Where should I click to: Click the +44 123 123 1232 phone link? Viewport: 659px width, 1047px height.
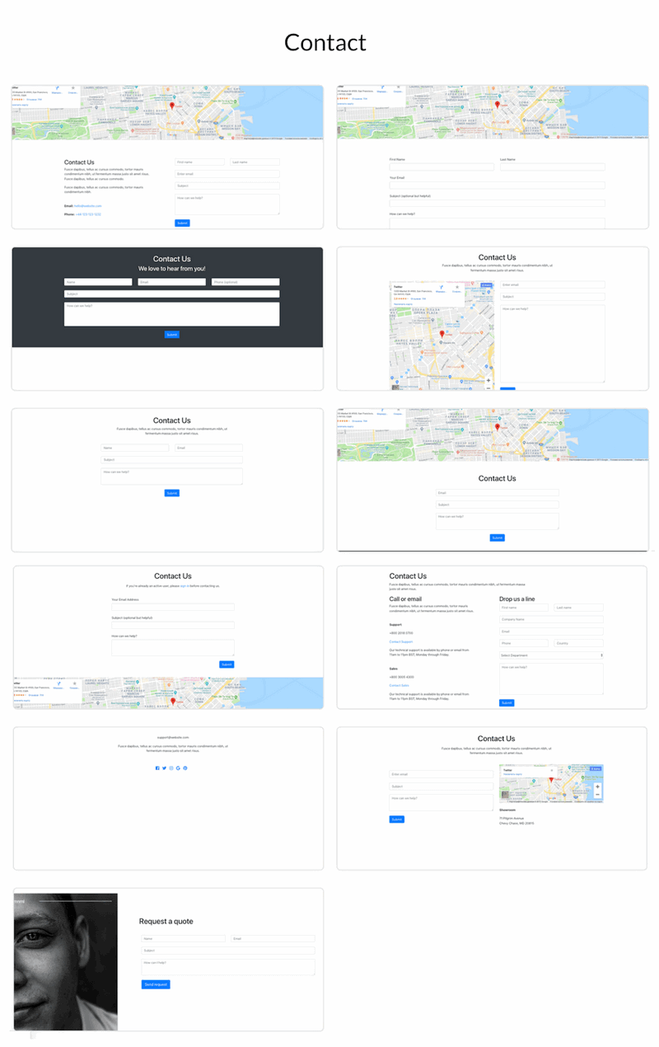(88, 214)
